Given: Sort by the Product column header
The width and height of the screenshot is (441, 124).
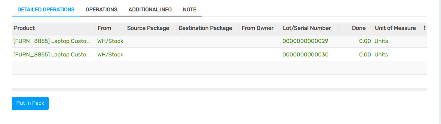Looking at the screenshot, I should click(x=24, y=28).
